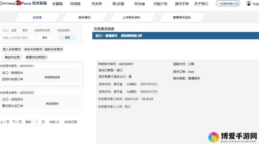Open 操作手册 in the navigation
This screenshot has width=259, height=144.
[x=182, y=4]
